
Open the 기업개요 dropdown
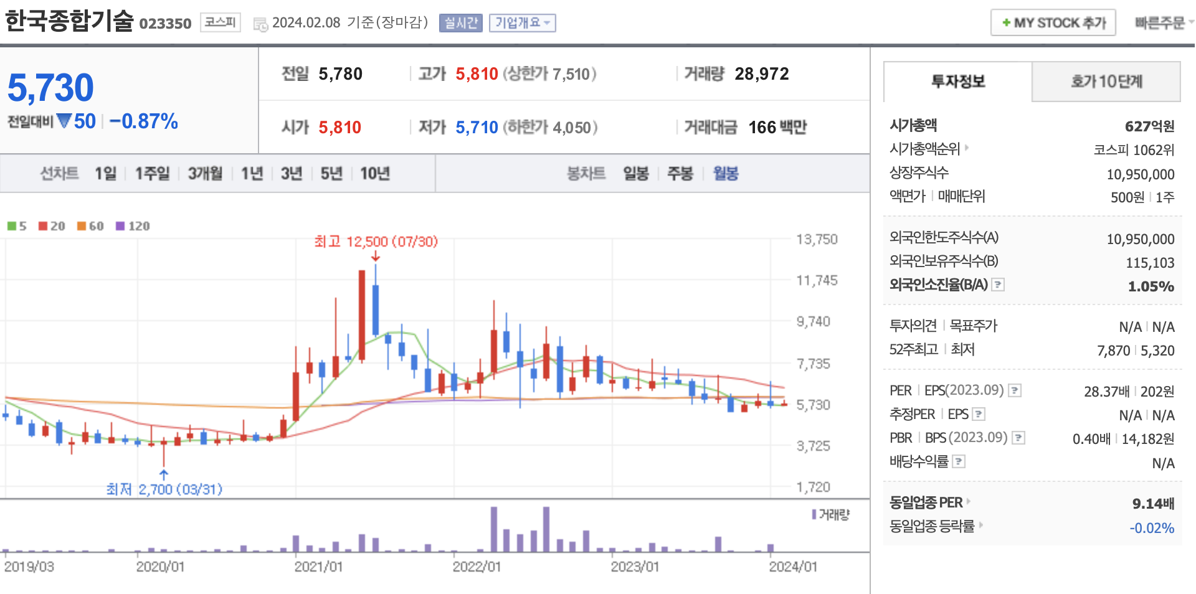click(522, 23)
